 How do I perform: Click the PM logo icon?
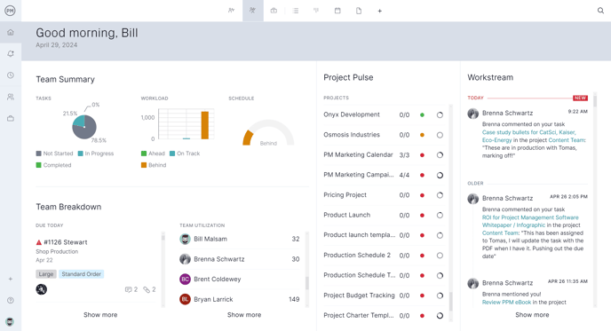pyautogui.click(x=10, y=11)
